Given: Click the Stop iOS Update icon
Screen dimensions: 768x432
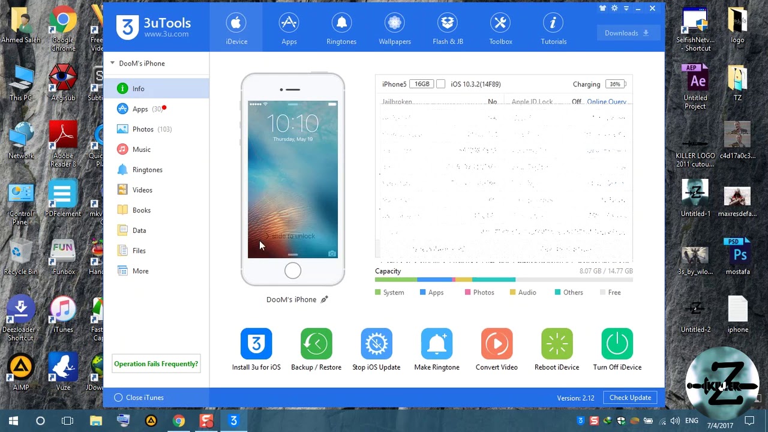Looking at the screenshot, I should [376, 343].
